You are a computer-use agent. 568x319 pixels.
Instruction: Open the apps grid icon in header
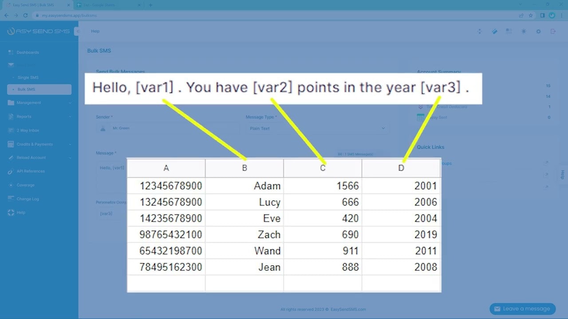(509, 31)
